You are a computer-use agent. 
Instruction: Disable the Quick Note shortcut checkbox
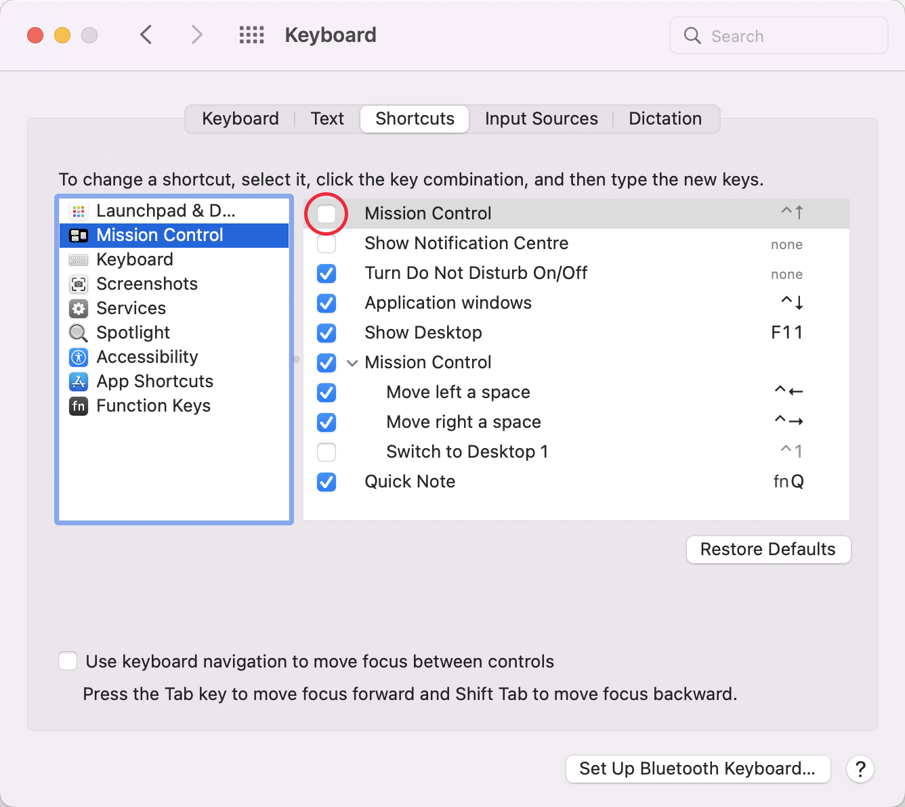tap(327, 482)
